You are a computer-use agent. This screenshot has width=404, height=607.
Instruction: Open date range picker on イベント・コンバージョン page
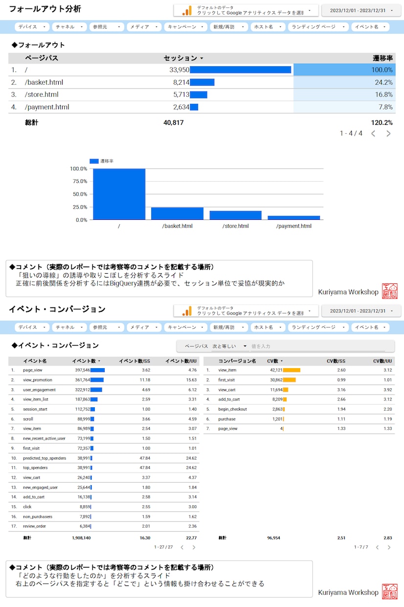click(x=360, y=311)
